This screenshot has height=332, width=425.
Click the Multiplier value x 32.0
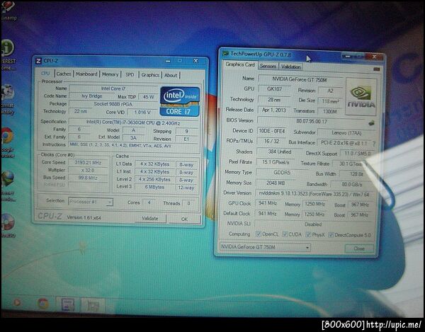coord(88,170)
